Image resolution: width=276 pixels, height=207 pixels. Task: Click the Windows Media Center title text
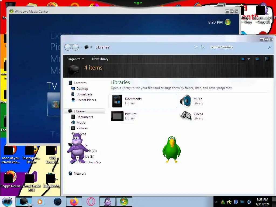pos(31,11)
